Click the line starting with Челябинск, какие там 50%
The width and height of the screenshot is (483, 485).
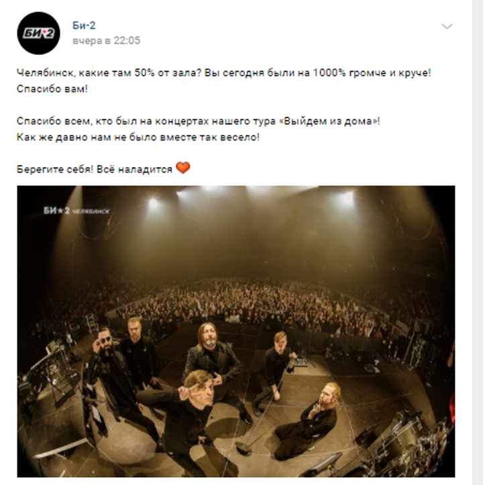coord(223,73)
